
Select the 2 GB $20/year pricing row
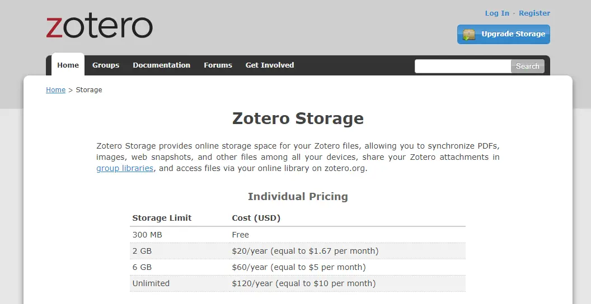click(x=297, y=251)
